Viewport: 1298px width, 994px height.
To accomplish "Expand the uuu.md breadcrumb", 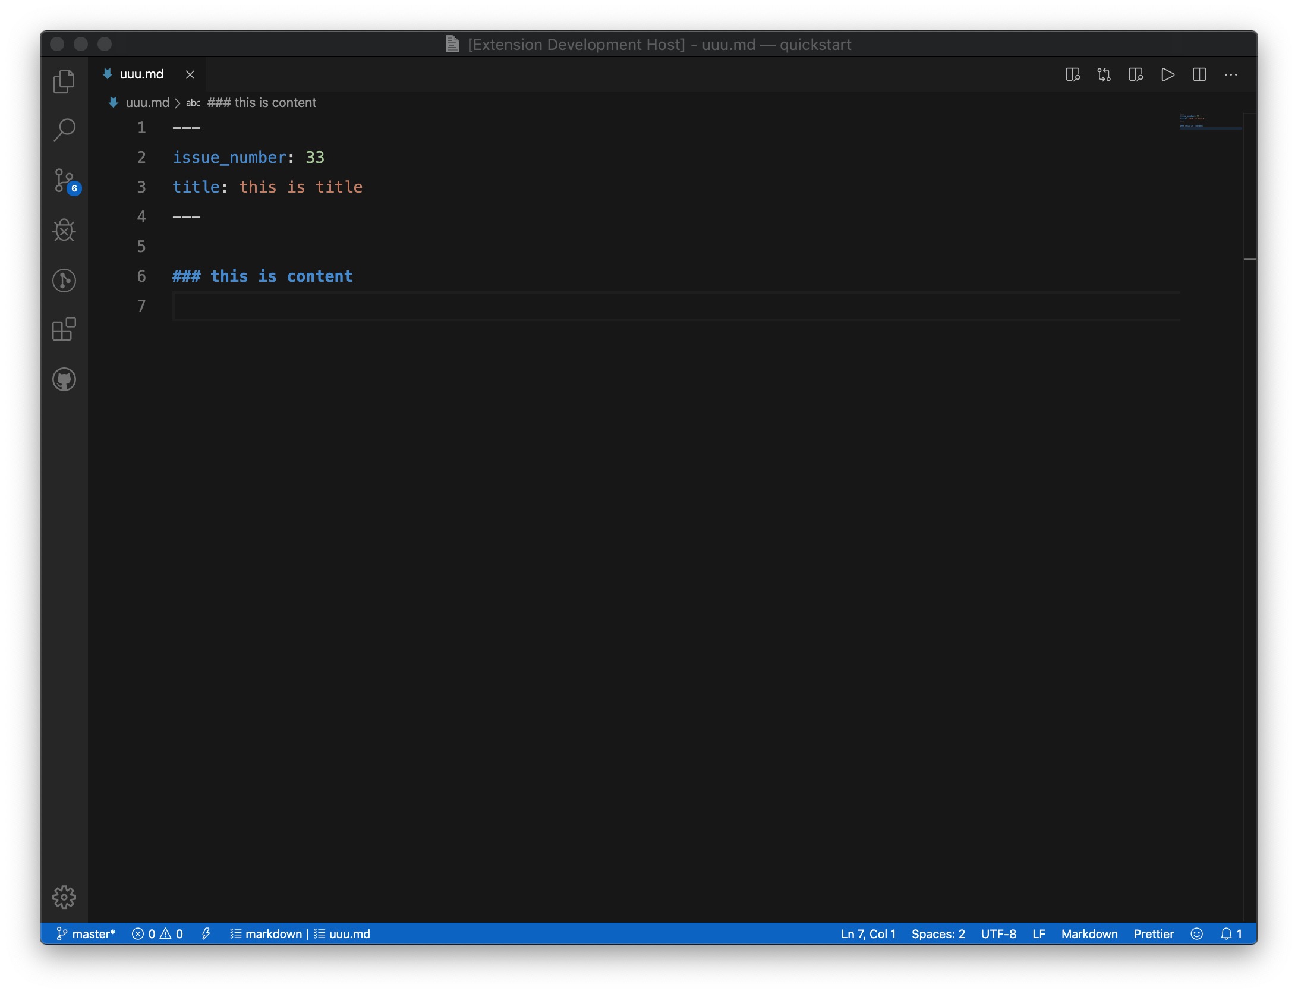I will click(x=147, y=103).
